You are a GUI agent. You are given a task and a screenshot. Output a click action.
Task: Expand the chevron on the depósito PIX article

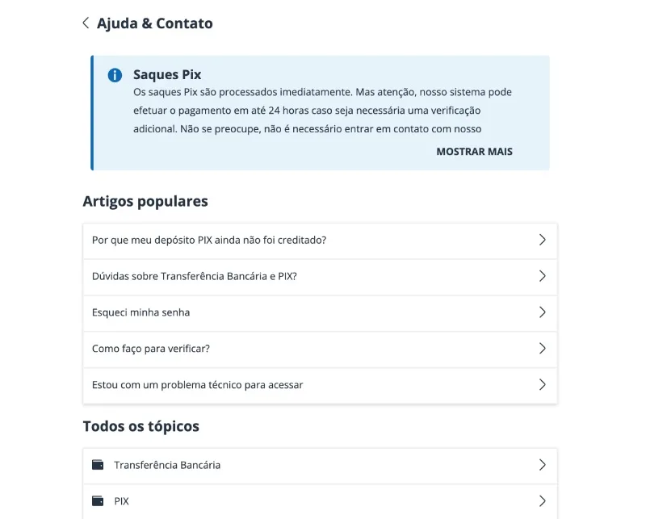pos(542,240)
